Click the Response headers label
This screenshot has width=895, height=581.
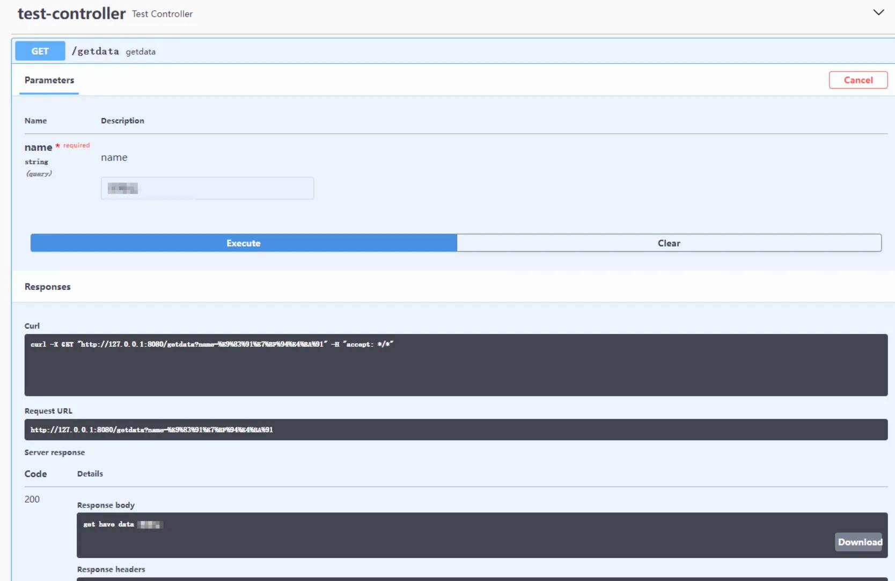tap(111, 569)
